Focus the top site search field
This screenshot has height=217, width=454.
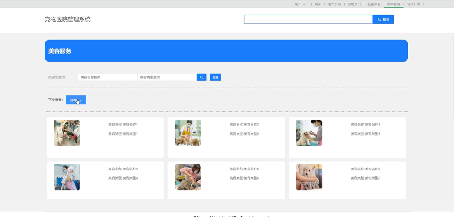click(309, 19)
